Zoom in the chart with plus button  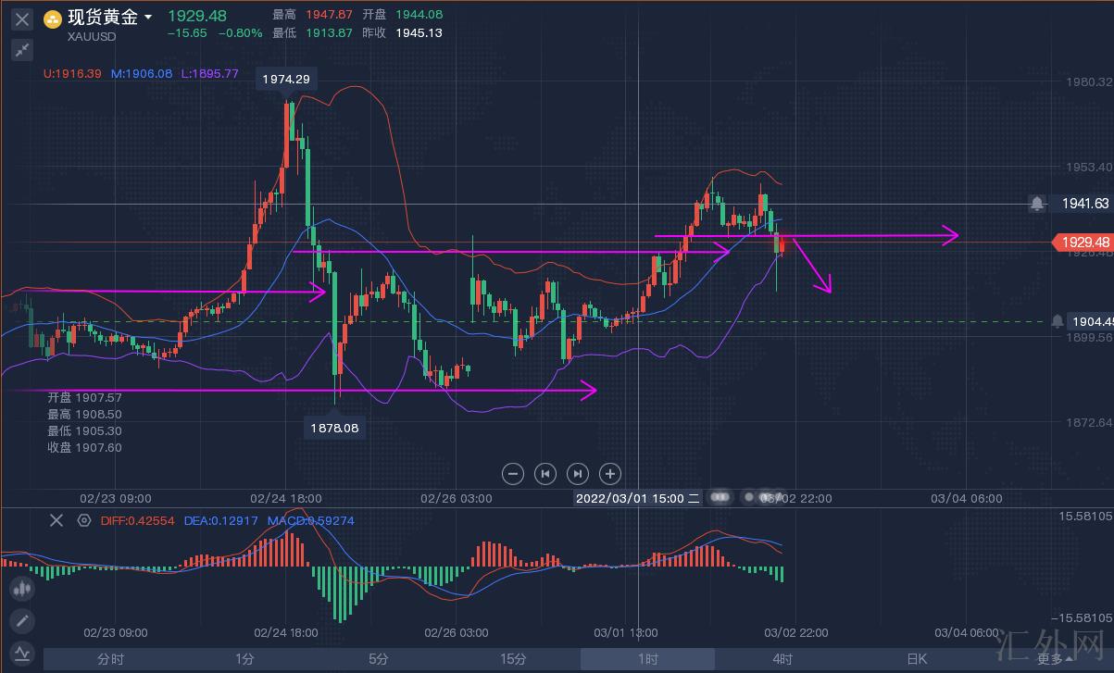tap(610, 474)
